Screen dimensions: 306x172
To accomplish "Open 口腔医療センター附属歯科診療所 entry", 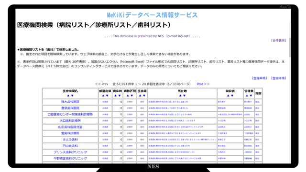I will (x=70, y=114).
